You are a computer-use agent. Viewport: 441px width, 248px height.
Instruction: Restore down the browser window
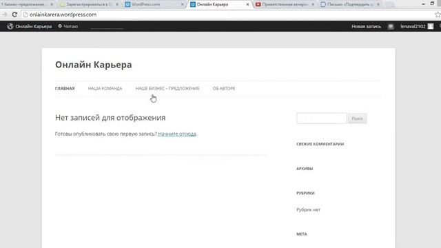(x=432, y=3)
